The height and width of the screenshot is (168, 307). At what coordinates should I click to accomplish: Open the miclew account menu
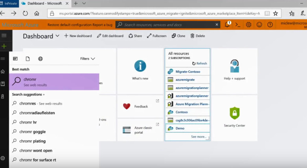coord(294,25)
